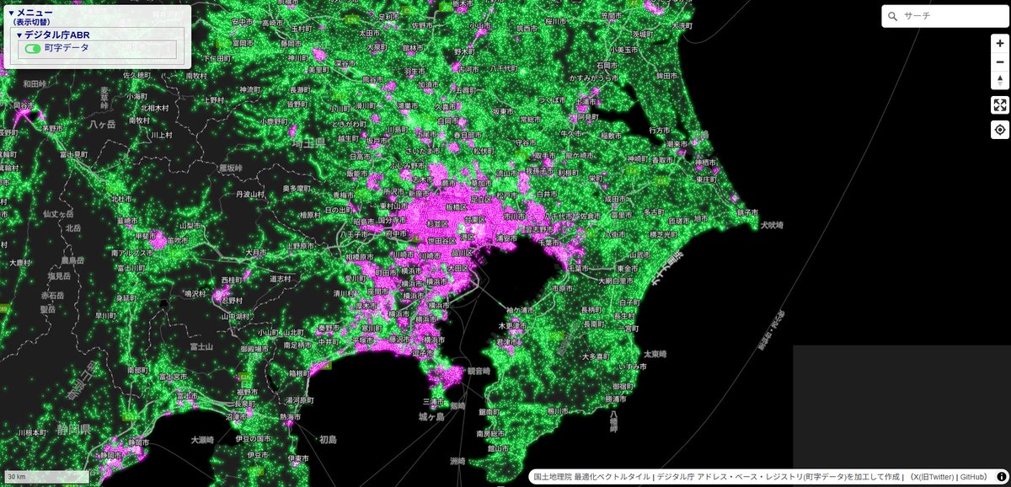Viewport: 1011px width, 487px height.
Task: Zoom out using the minus icon
Action: click(x=999, y=62)
